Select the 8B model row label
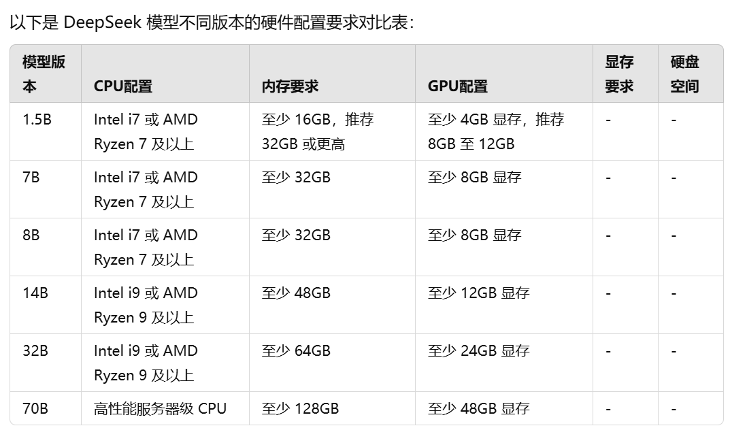 [46, 247]
